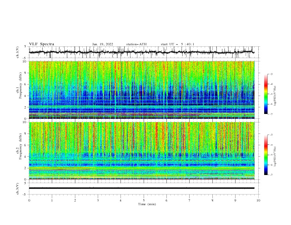This screenshot has width=291, height=225.
Task: Click the 'start UT = 5 :40: 1' label
Action: tap(177, 44)
